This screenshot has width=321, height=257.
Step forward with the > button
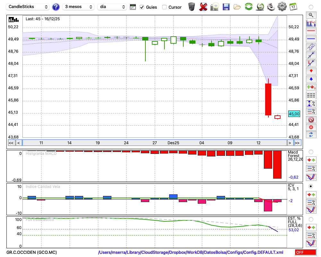290,143
